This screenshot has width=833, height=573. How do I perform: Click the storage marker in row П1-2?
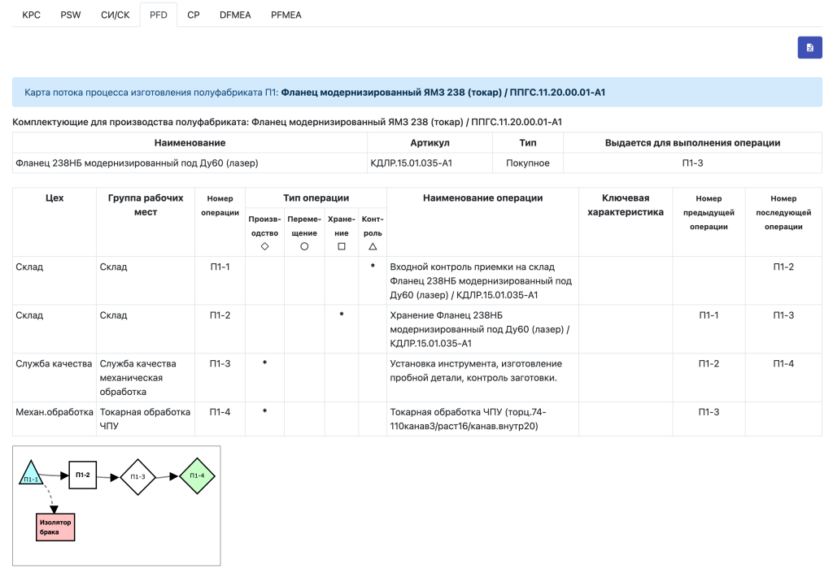click(342, 314)
